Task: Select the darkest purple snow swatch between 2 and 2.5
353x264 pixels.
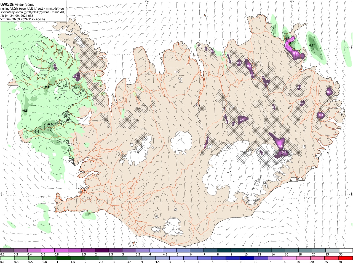Action: point(101,250)
